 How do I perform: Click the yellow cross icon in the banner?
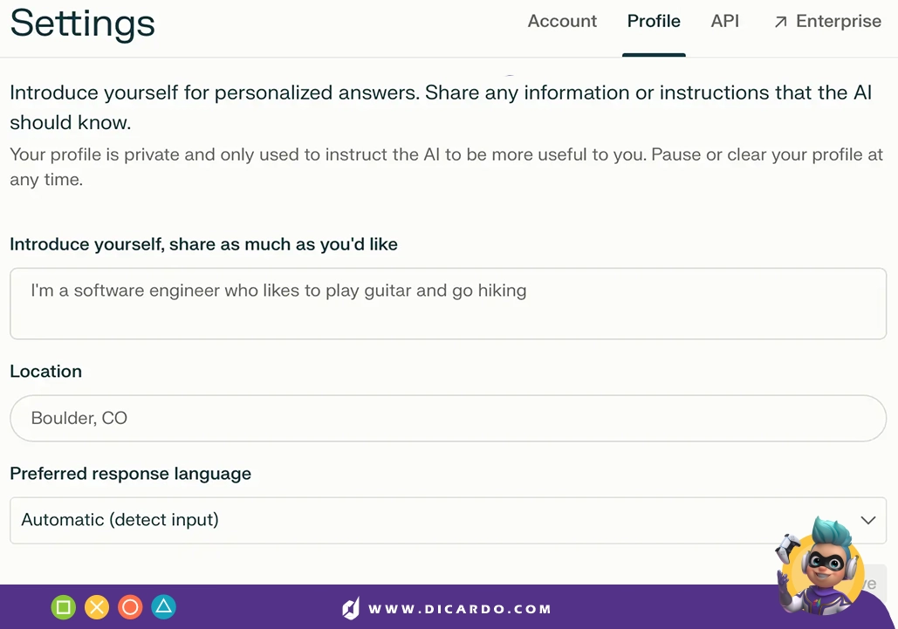coord(97,607)
